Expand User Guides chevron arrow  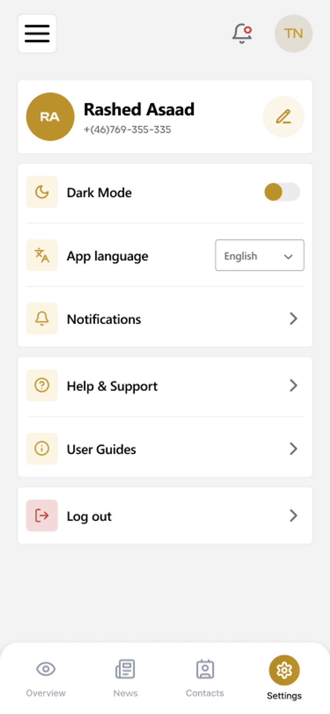pos(293,449)
